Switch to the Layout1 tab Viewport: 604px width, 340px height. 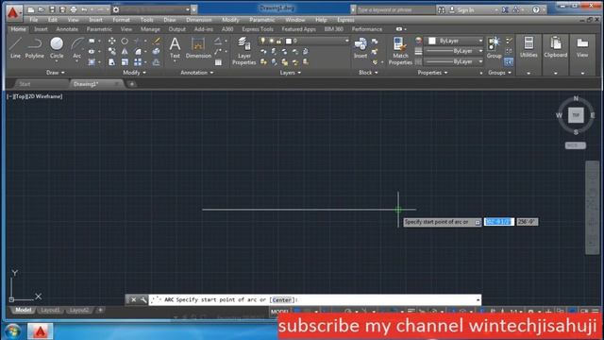pos(50,311)
